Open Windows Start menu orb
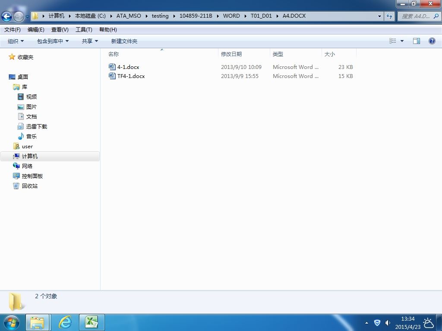Image resolution: width=442 pixels, height=331 pixels. point(11,322)
